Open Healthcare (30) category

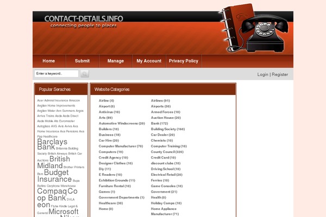point(111,203)
